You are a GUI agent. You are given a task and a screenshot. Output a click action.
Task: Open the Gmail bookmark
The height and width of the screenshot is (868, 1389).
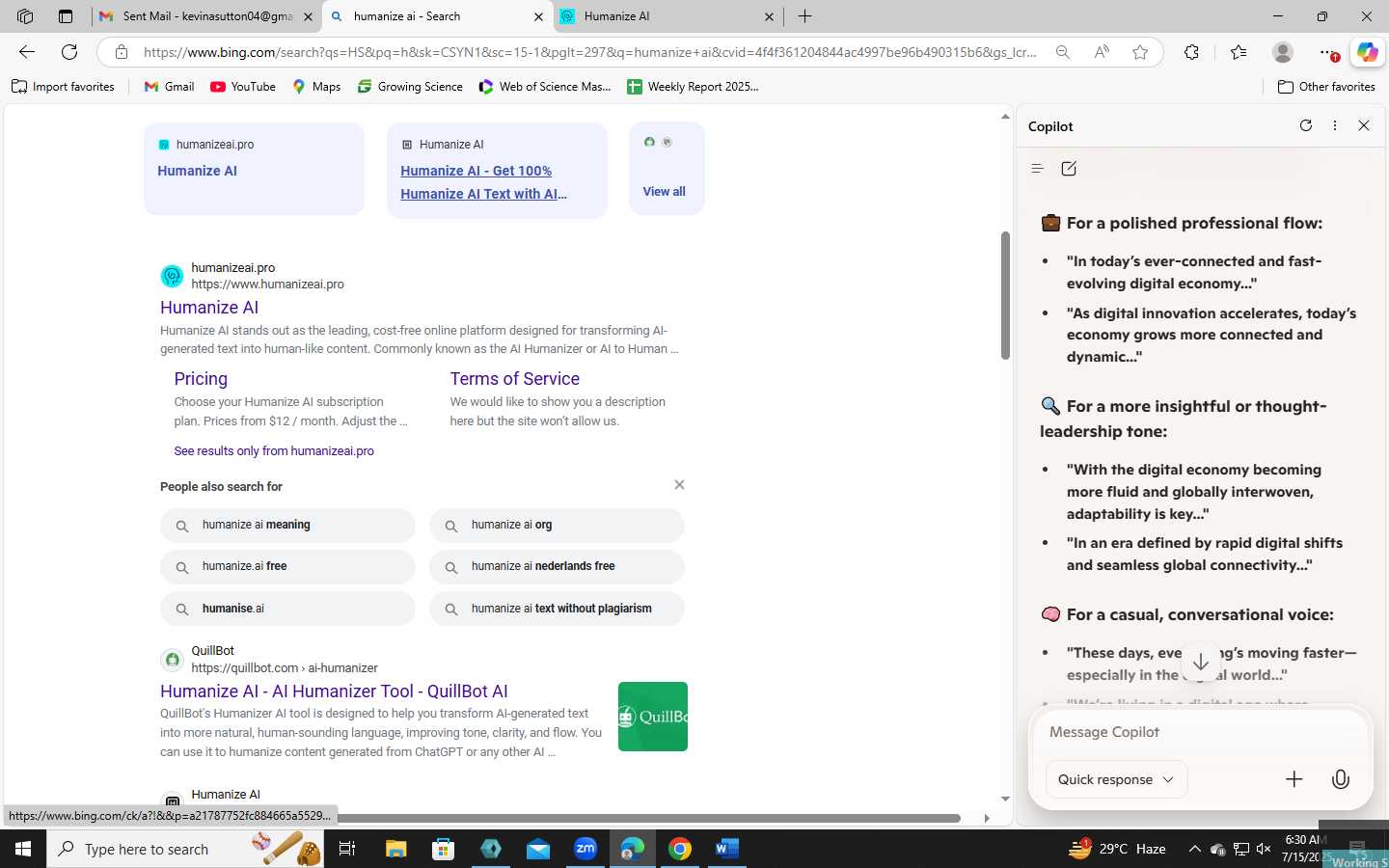(169, 87)
